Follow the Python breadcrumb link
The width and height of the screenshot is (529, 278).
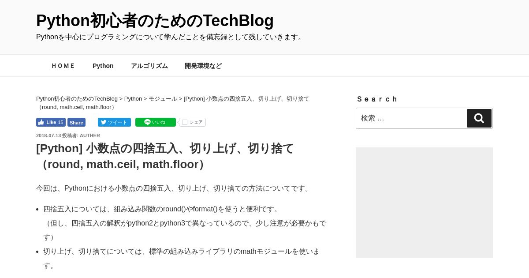(x=133, y=99)
